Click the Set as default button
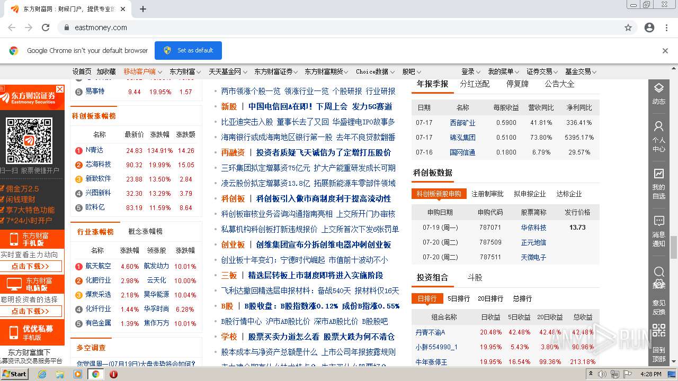 click(188, 51)
